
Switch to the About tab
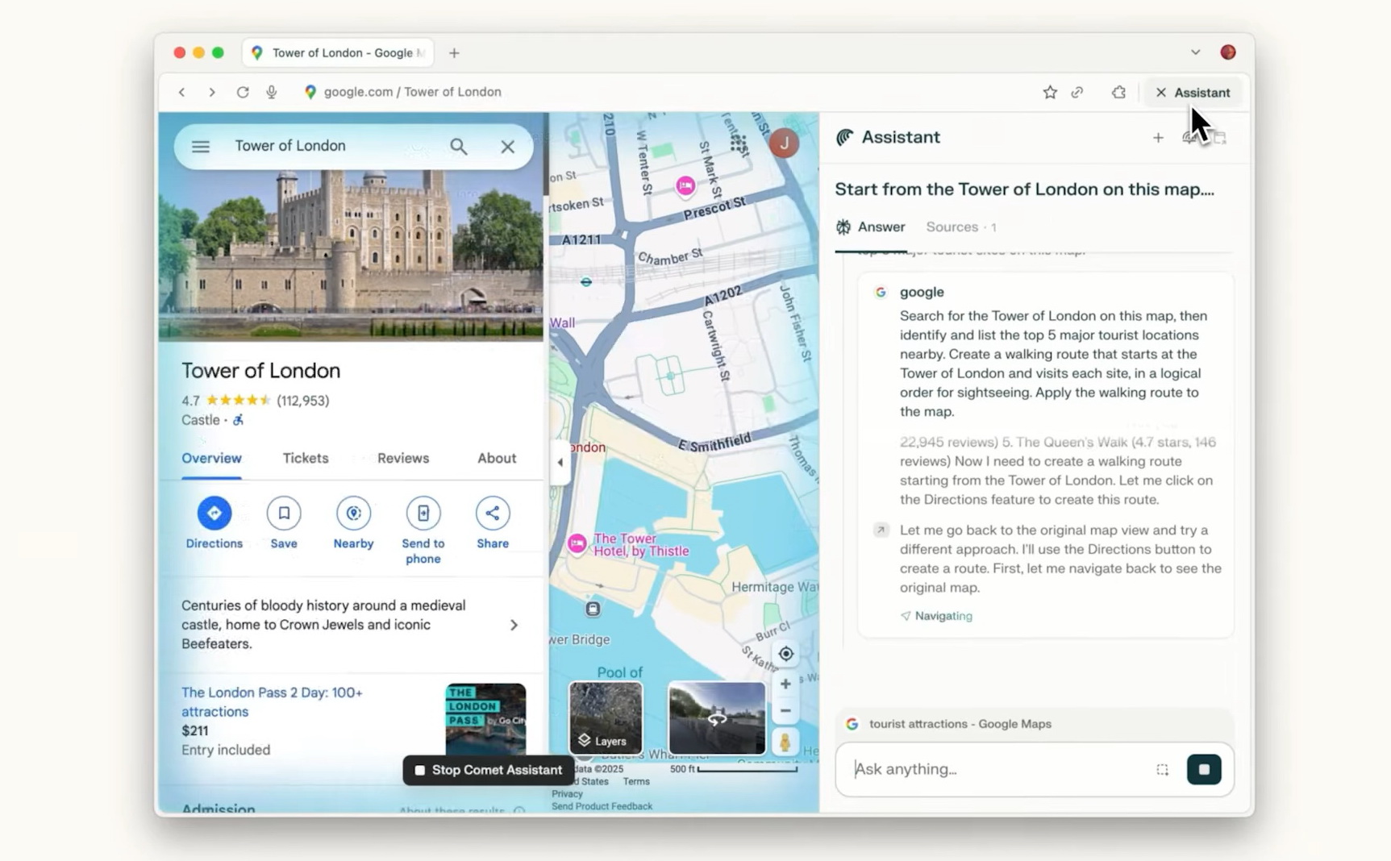(497, 458)
